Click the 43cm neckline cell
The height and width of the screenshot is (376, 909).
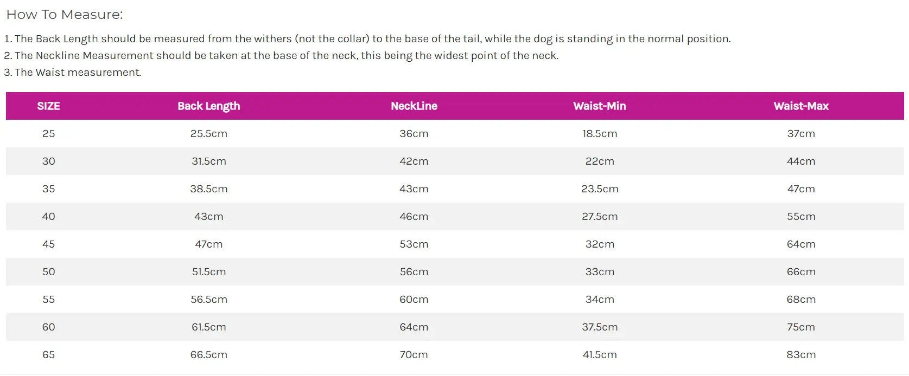(414, 189)
